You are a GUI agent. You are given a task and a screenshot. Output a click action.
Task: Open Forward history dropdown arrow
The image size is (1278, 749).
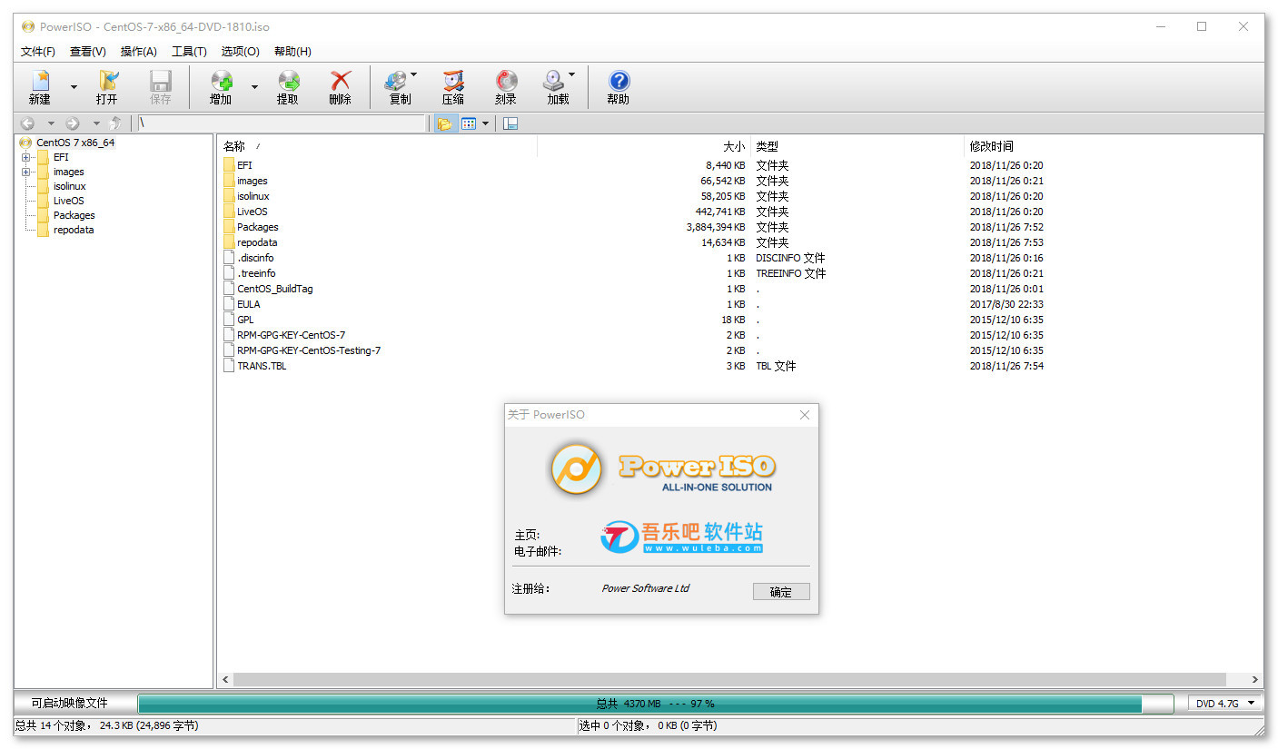coord(96,123)
